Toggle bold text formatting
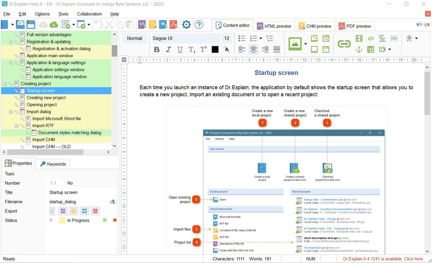 tap(157, 50)
